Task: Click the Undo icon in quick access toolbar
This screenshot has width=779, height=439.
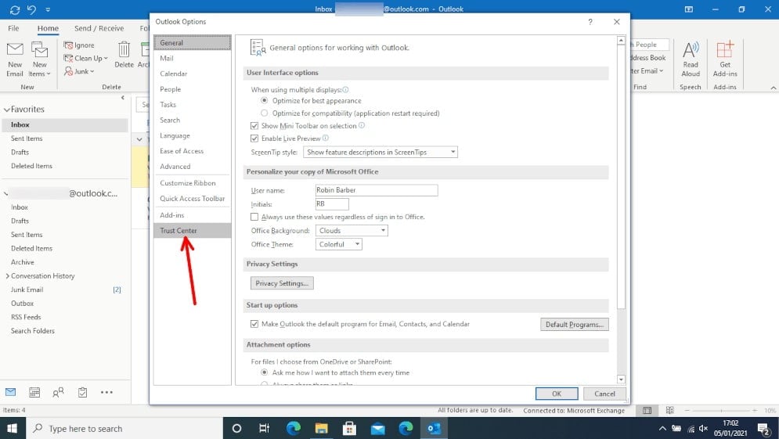Action: tap(31, 9)
